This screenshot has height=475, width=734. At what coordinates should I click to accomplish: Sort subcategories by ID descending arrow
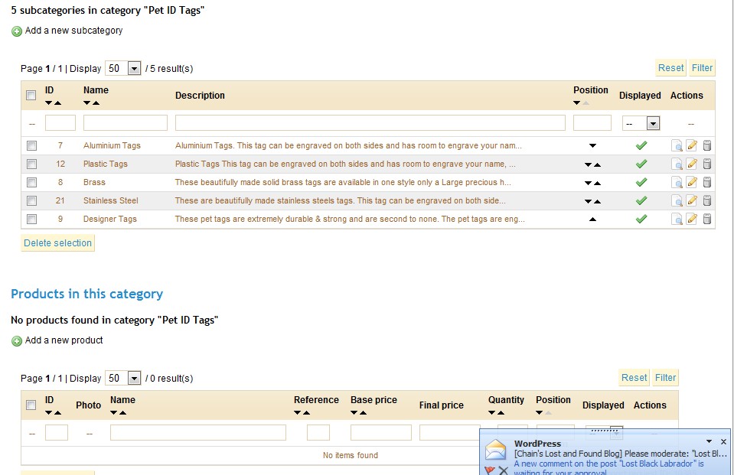49,103
